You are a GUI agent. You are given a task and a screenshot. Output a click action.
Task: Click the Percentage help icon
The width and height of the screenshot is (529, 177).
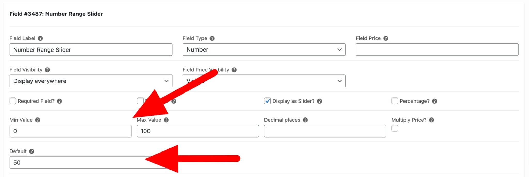[x=434, y=101]
